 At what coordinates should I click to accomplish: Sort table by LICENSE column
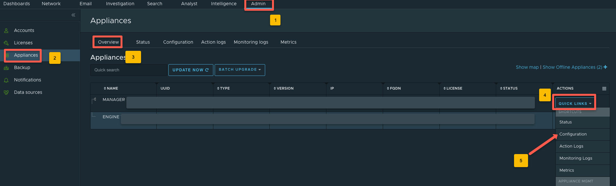pyautogui.click(x=453, y=89)
